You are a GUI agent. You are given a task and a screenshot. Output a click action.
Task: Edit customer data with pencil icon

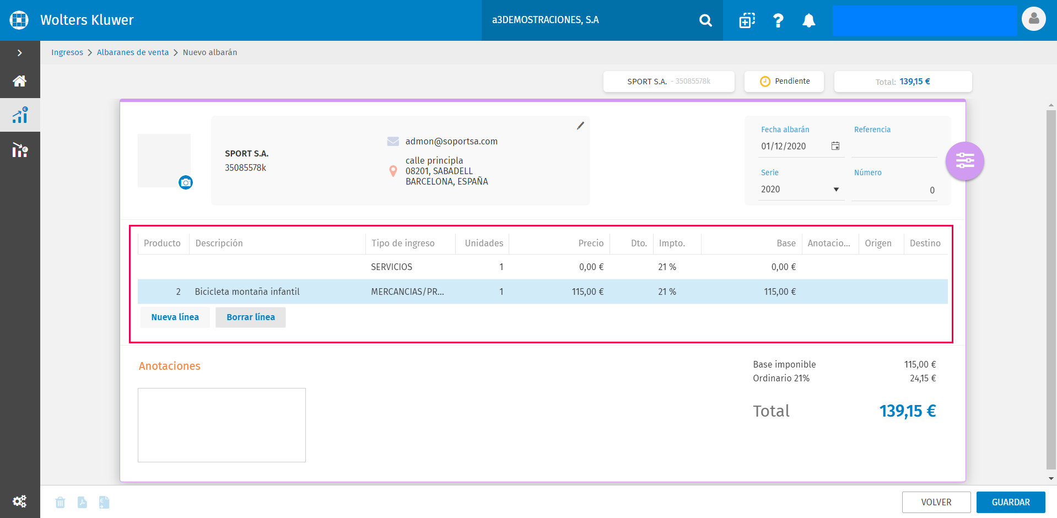(580, 126)
